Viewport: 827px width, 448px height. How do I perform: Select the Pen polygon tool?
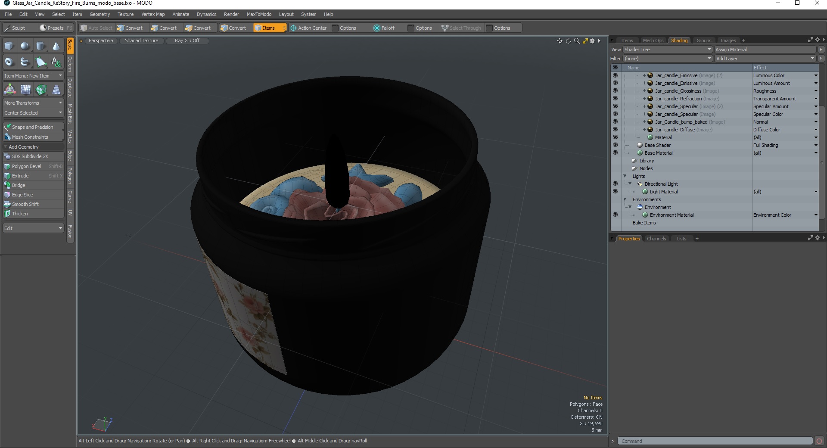[x=40, y=62]
